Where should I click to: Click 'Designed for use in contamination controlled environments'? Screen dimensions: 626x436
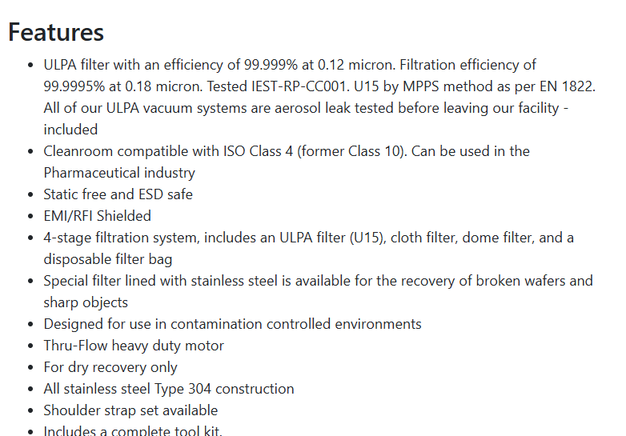click(x=232, y=324)
